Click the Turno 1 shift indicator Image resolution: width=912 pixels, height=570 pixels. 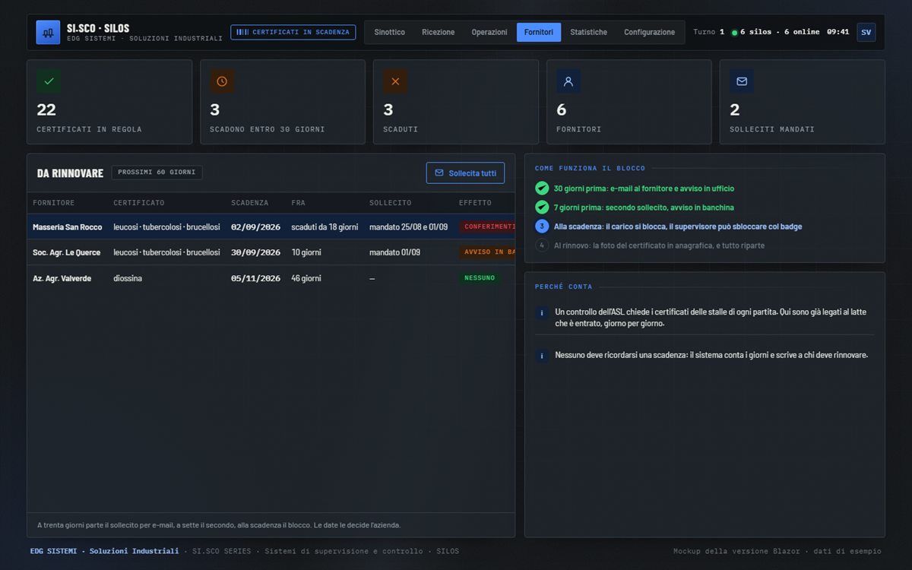pyautogui.click(x=709, y=32)
